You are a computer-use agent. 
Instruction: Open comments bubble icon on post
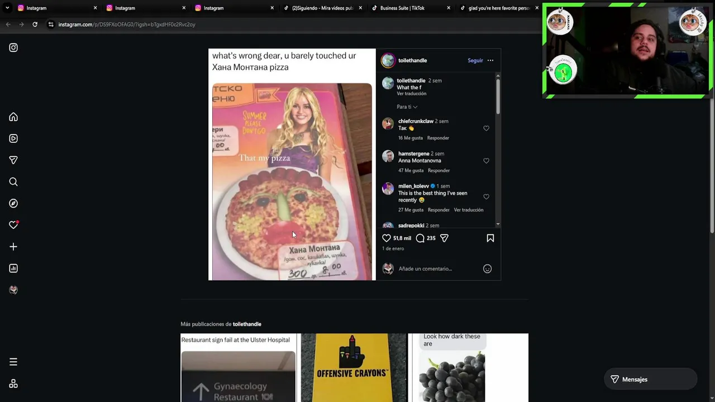pyautogui.click(x=420, y=238)
